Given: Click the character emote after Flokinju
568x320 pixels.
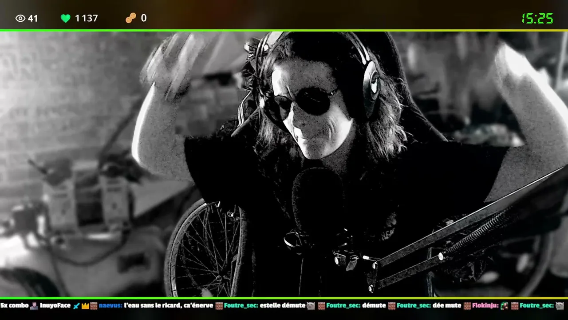Looking at the screenshot, I should [504, 306].
